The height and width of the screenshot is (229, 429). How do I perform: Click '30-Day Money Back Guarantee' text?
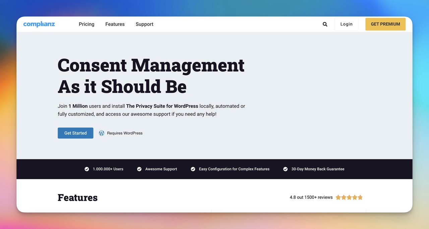[318, 169]
